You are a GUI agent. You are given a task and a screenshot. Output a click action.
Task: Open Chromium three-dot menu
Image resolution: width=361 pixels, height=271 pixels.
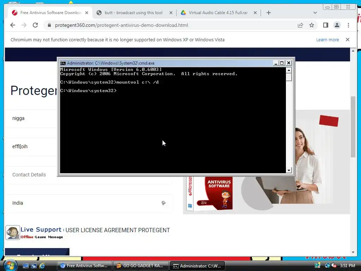coord(348,25)
